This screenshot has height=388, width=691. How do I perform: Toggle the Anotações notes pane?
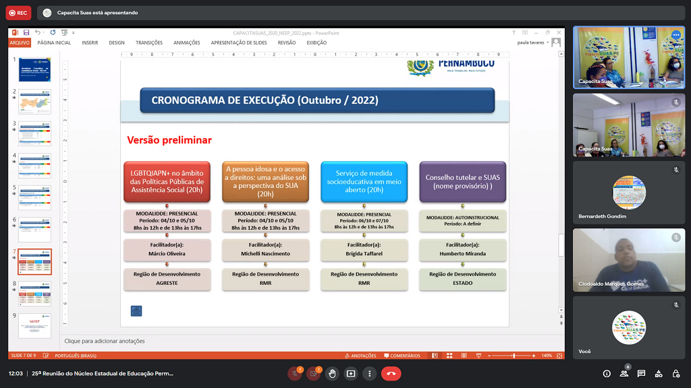(360, 356)
